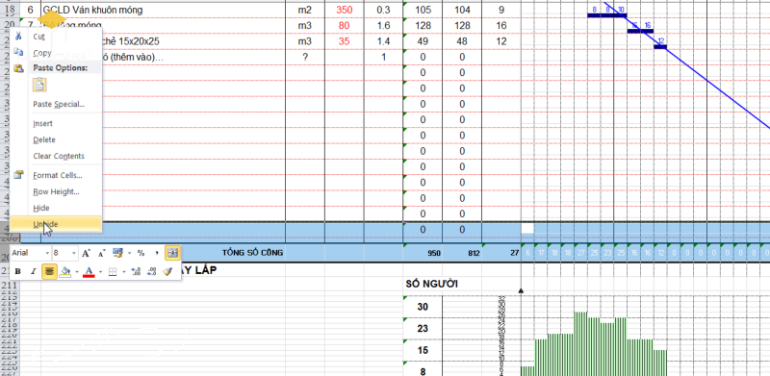The height and width of the screenshot is (376, 770).
Task: Click Increase Decimal icon
Action: 137,271
